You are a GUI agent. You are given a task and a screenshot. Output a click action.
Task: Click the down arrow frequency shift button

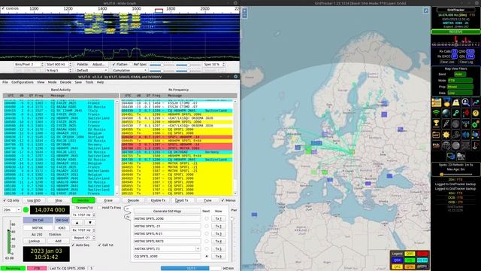tap(90, 223)
